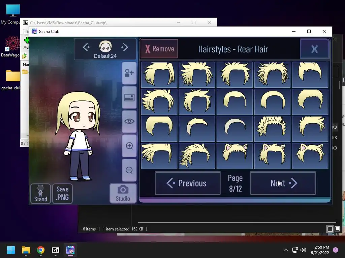Open the File menu in 7-Zip
345x258 pixels.
coord(26,31)
